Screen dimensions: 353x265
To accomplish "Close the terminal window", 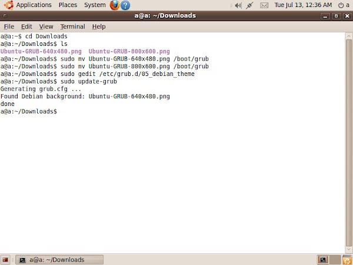I will point(347,16).
